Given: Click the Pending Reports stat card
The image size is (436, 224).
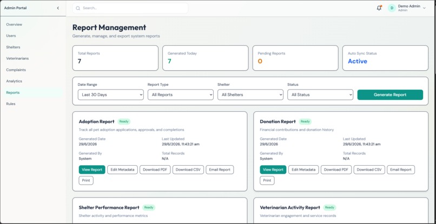Looking at the screenshot, I should pyautogui.click(x=295, y=58).
